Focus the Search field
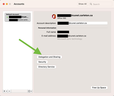 pos(101,4)
